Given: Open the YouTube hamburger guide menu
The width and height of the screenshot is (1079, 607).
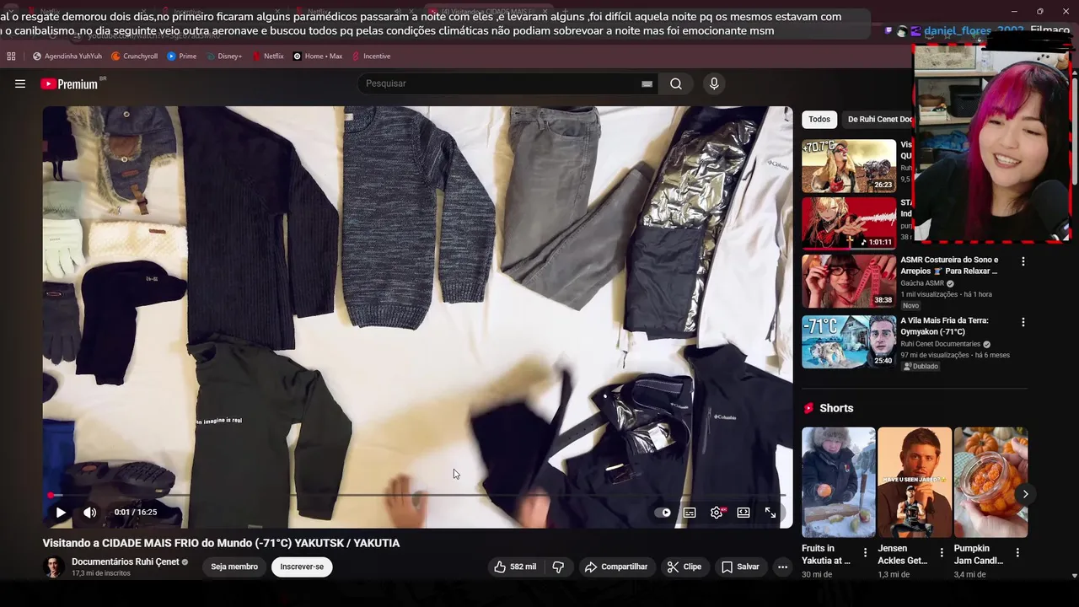Looking at the screenshot, I should click(20, 83).
